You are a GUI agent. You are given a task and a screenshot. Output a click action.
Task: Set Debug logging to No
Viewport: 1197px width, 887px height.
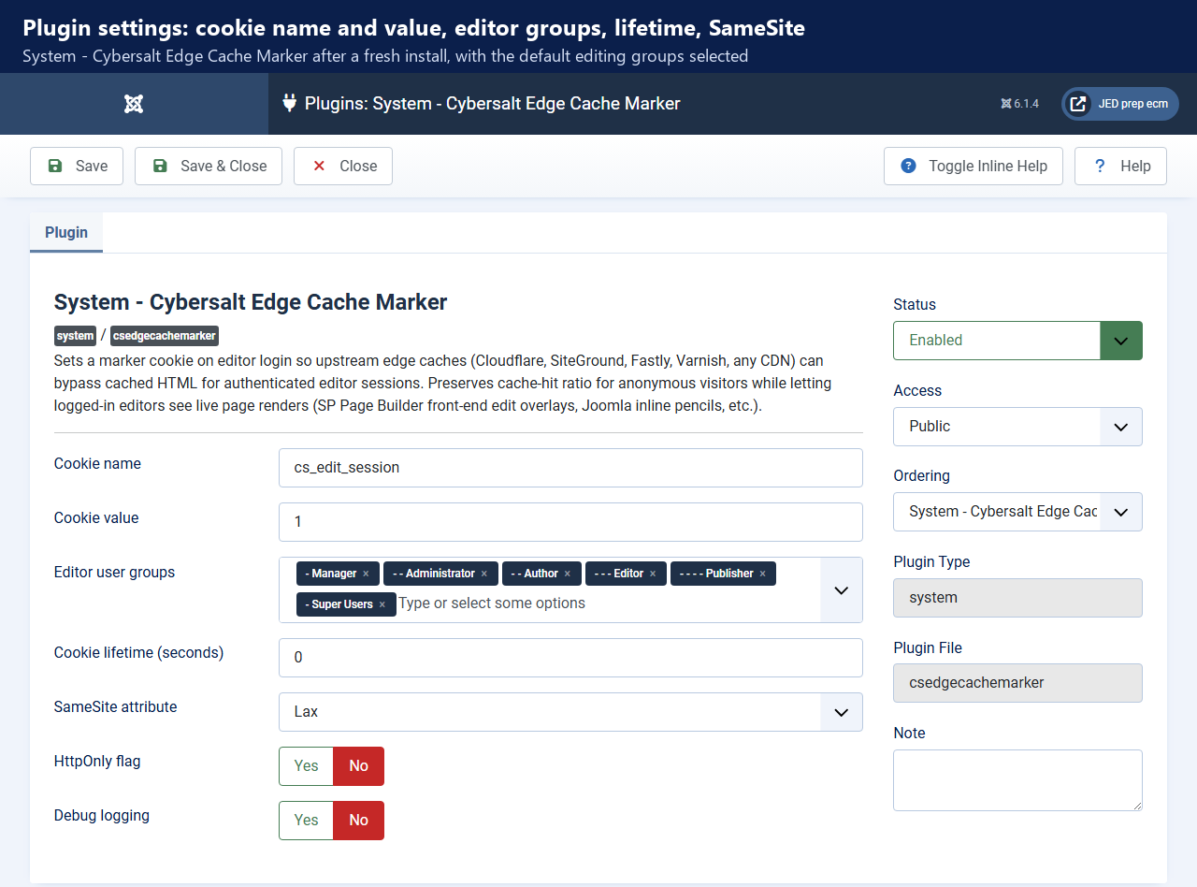[x=359, y=821]
